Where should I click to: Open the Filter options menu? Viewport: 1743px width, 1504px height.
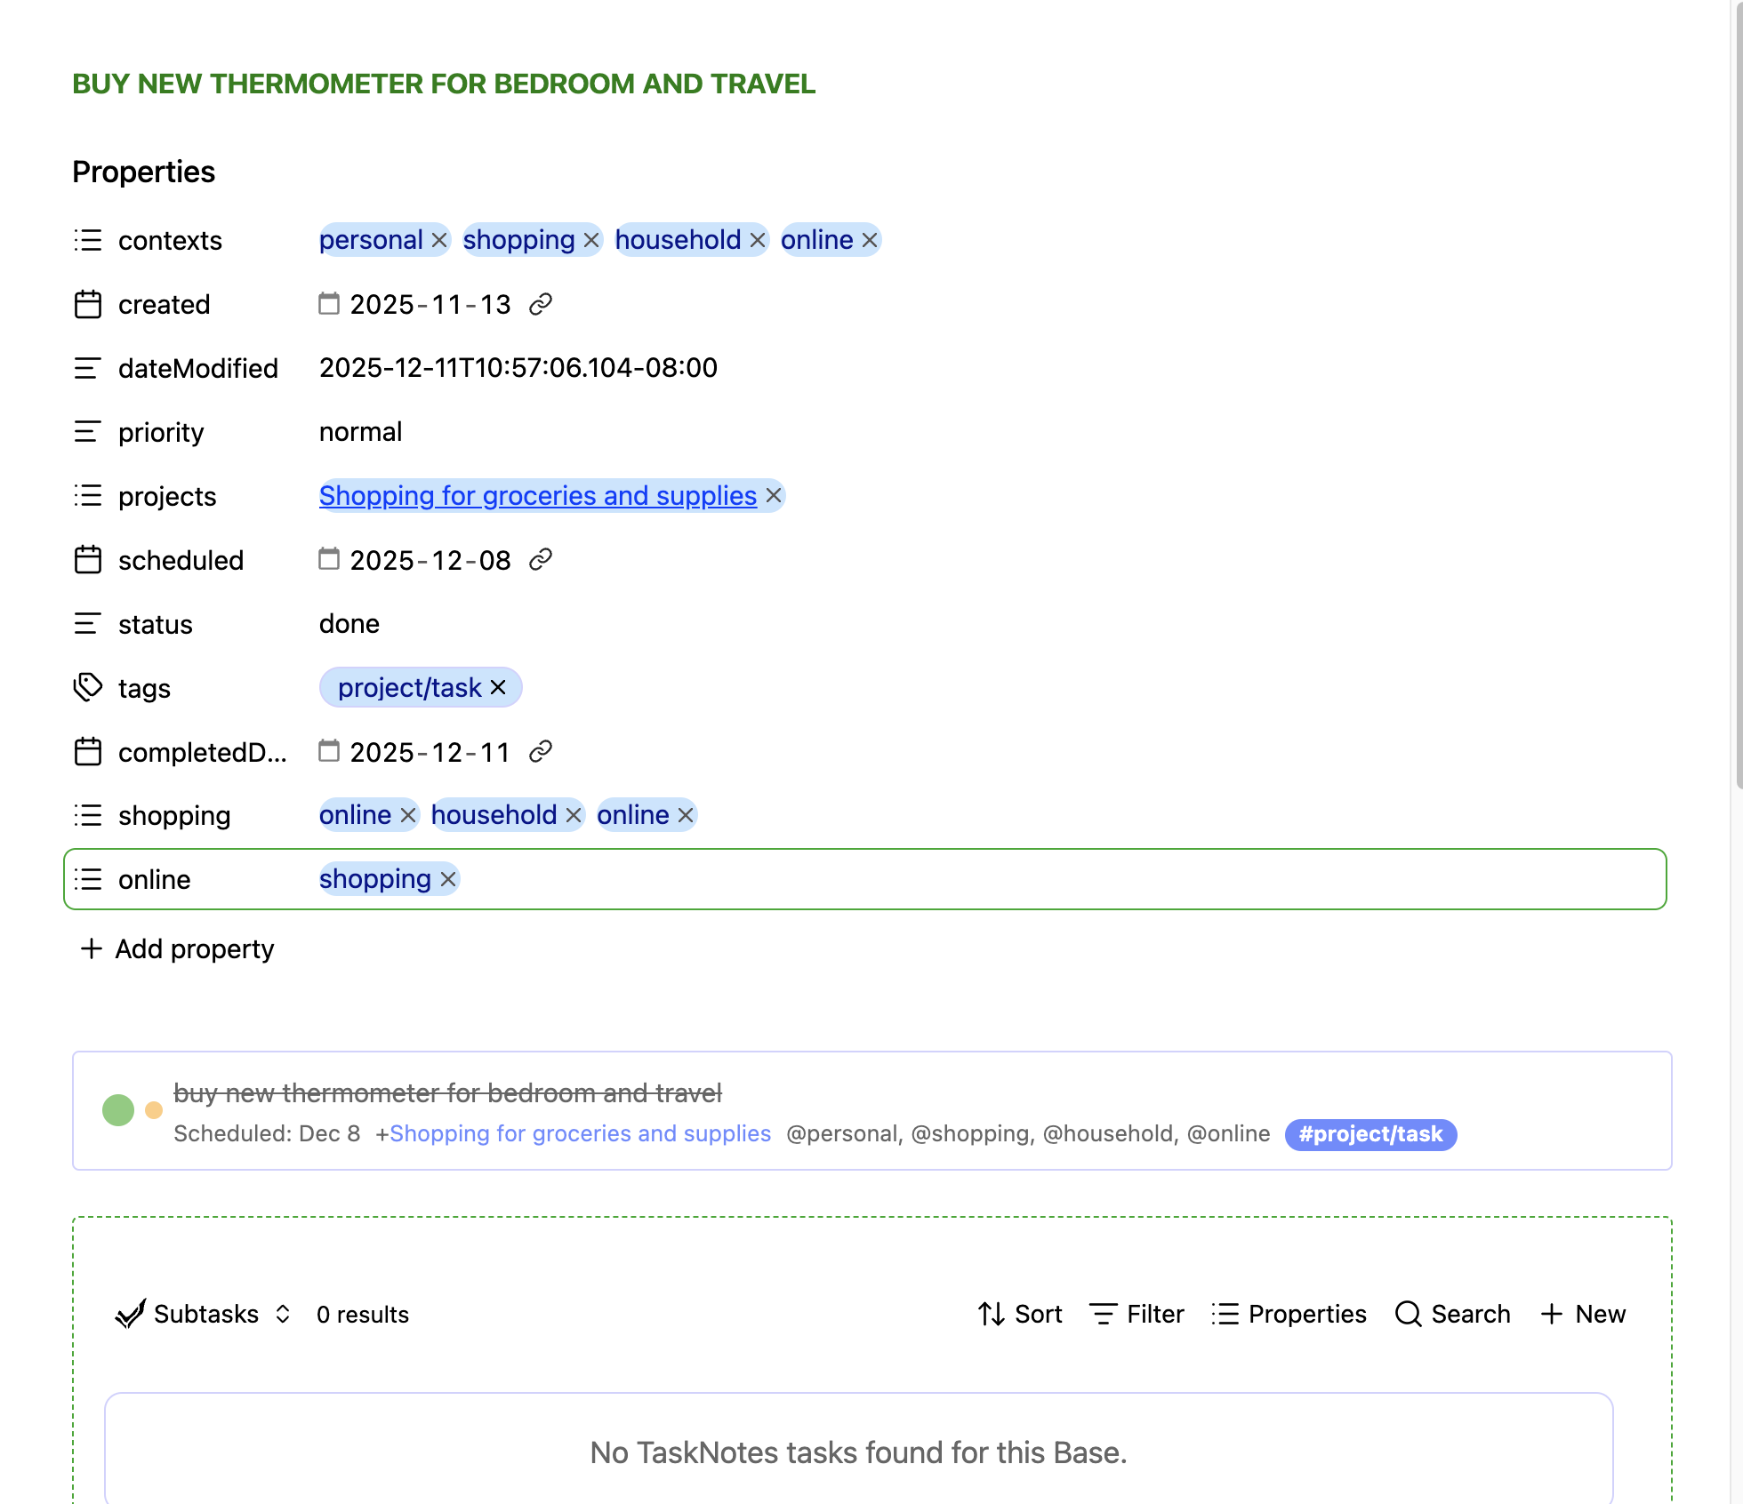(x=1137, y=1314)
